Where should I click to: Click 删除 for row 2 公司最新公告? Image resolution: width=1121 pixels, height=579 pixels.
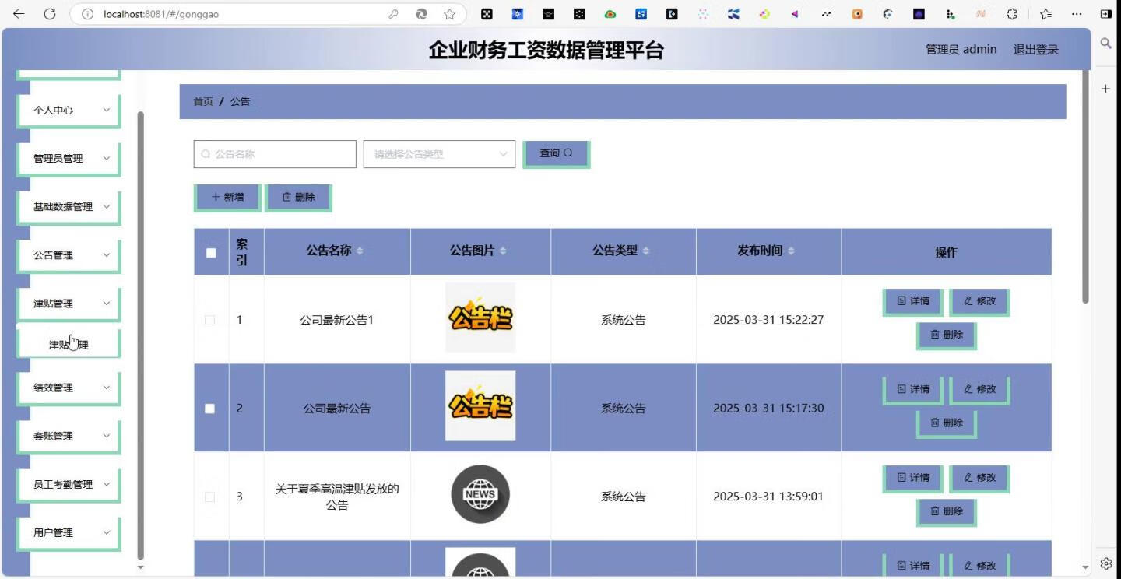click(946, 423)
